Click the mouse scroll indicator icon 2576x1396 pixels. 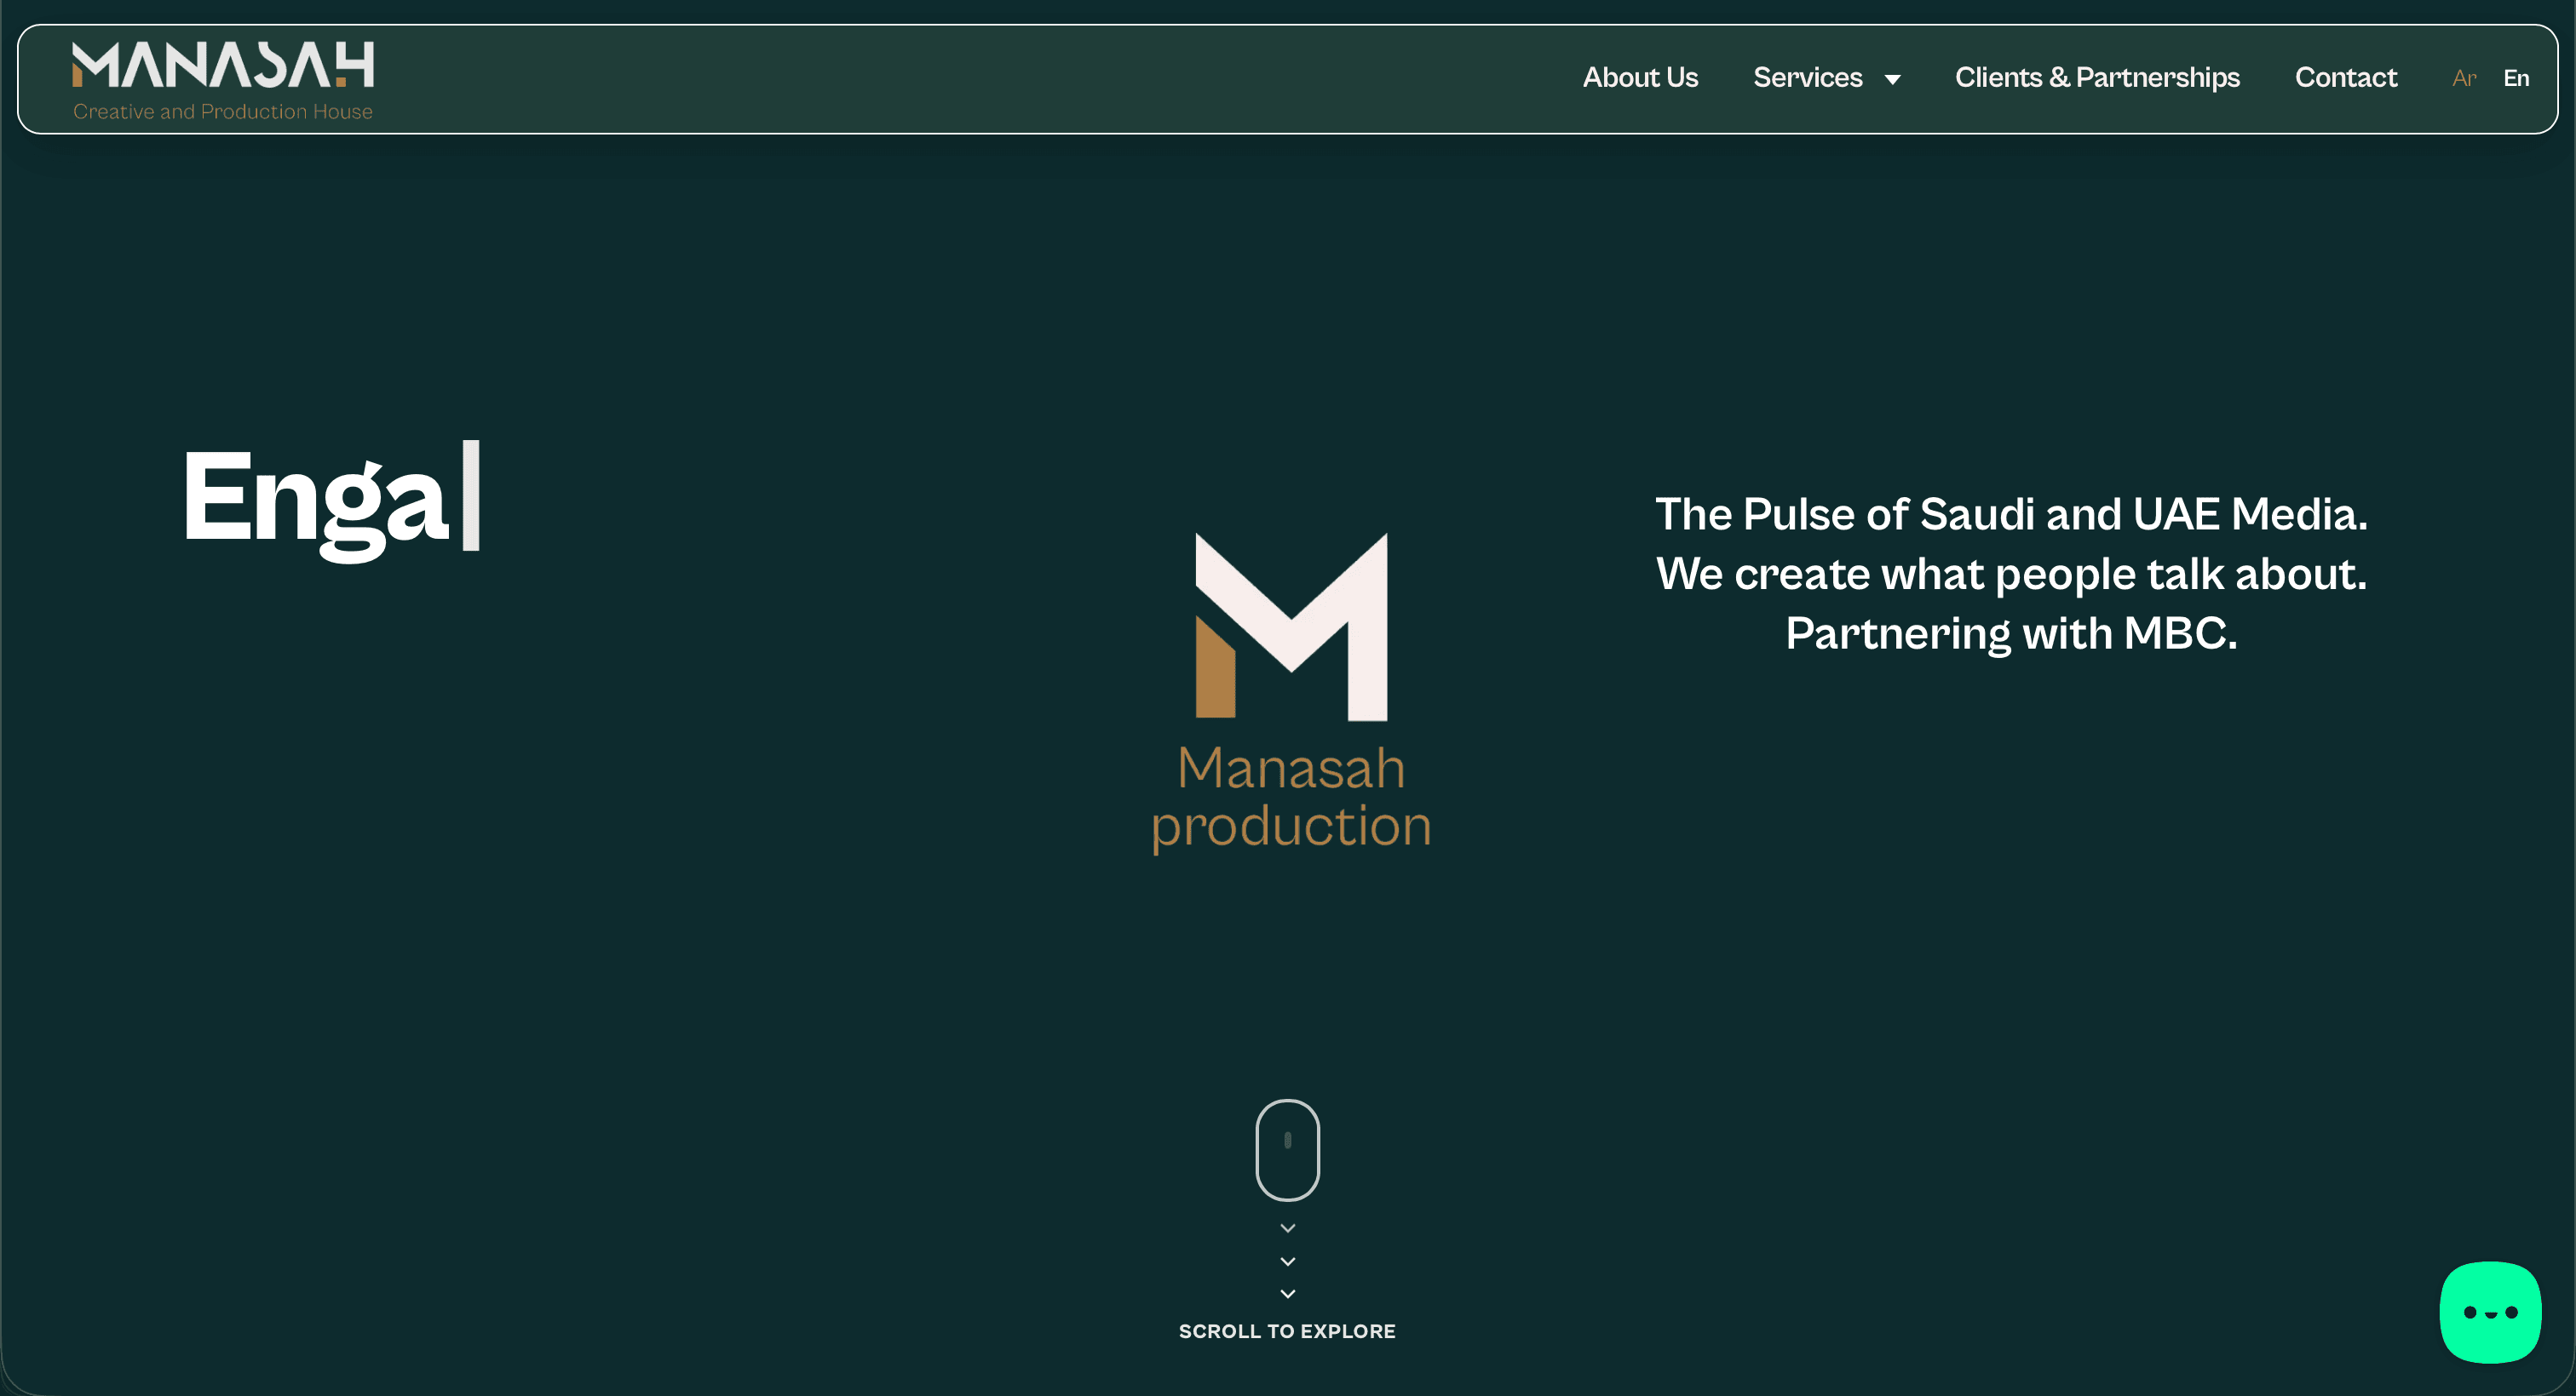click(x=1288, y=1150)
